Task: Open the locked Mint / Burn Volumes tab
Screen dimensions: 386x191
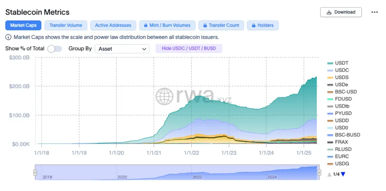Action: pyautogui.click(x=167, y=25)
